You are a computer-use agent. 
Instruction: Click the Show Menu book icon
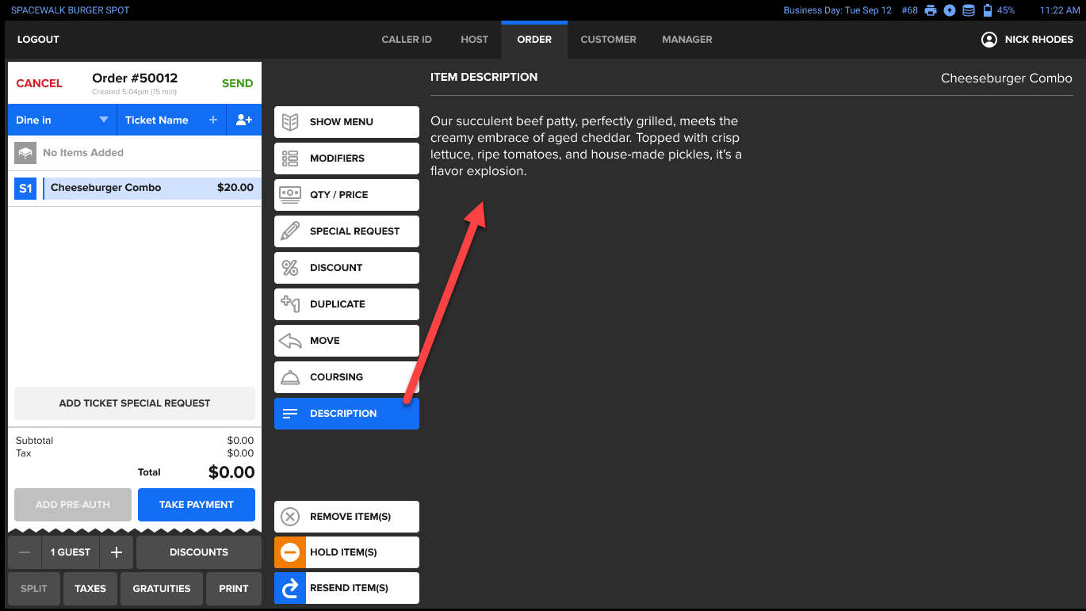(290, 122)
